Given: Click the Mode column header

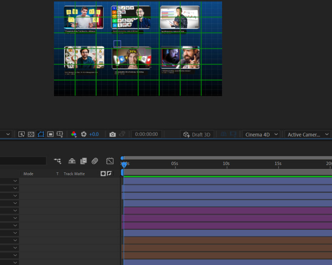Looking at the screenshot, I should click(28, 174).
